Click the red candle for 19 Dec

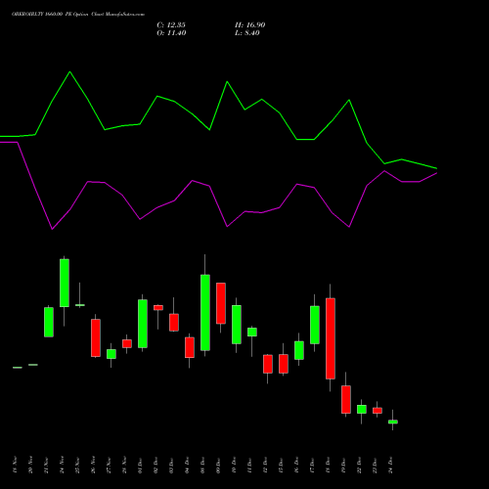346,399
